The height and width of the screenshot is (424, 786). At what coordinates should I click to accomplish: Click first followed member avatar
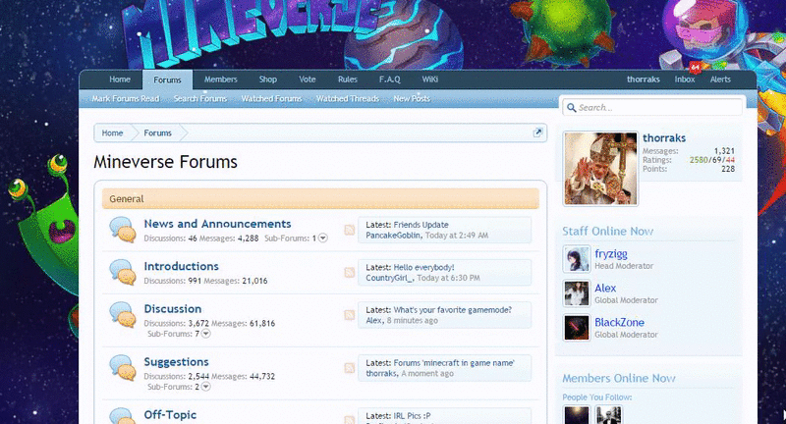[x=577, y=415]
